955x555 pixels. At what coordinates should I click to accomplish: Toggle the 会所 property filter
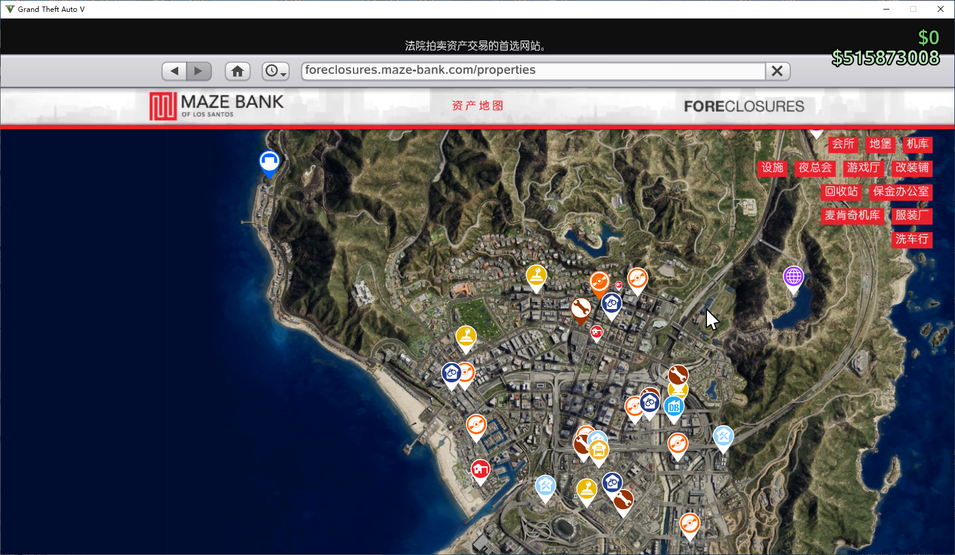843,144
